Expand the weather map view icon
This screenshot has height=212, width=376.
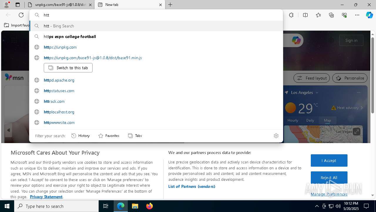[x=356, y=132]
